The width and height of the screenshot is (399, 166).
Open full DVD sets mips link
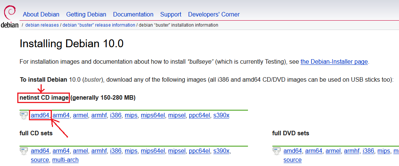[x=384, y=151]
